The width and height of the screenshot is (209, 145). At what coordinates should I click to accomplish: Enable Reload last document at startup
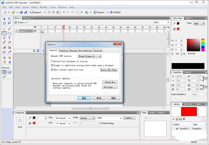point(52,61)
